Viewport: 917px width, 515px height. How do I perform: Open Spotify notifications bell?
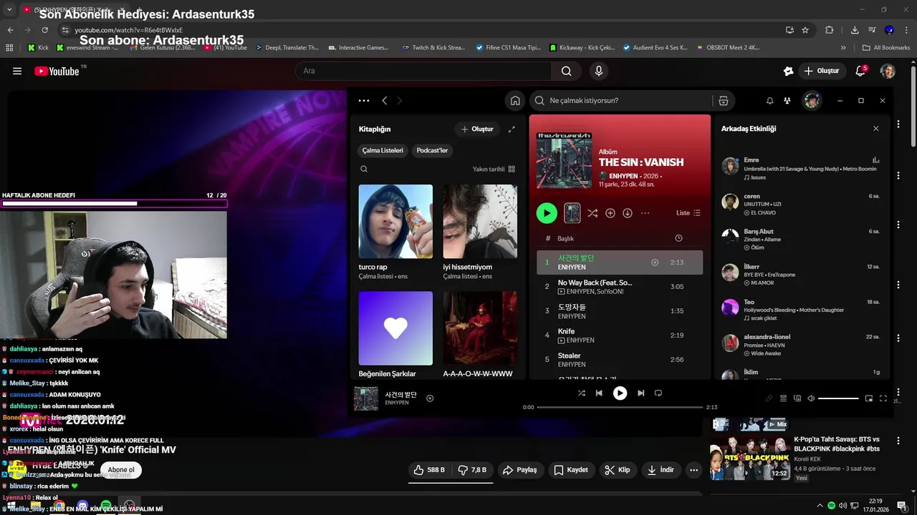coord(770,101)
